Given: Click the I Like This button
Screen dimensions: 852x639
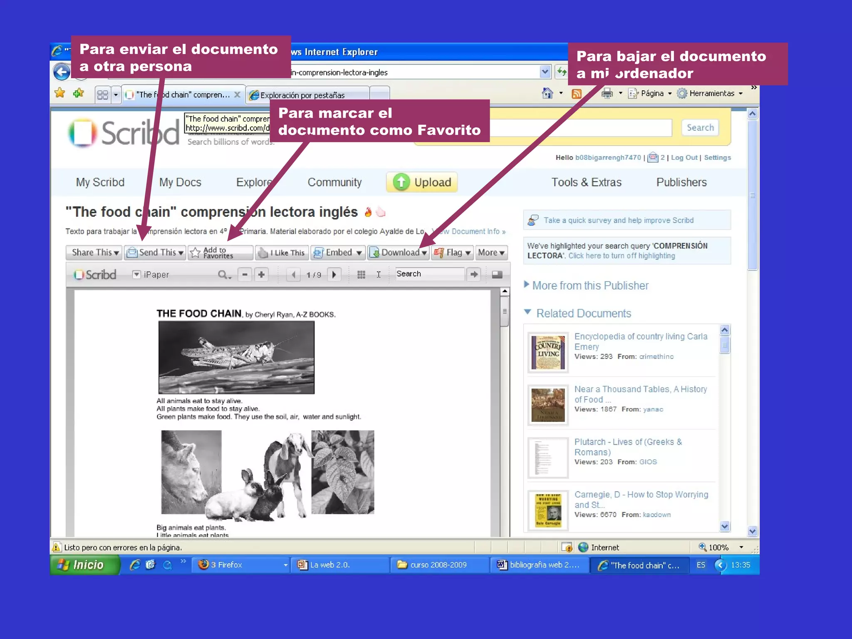Looking at the screenshot, I should (282, 253).
